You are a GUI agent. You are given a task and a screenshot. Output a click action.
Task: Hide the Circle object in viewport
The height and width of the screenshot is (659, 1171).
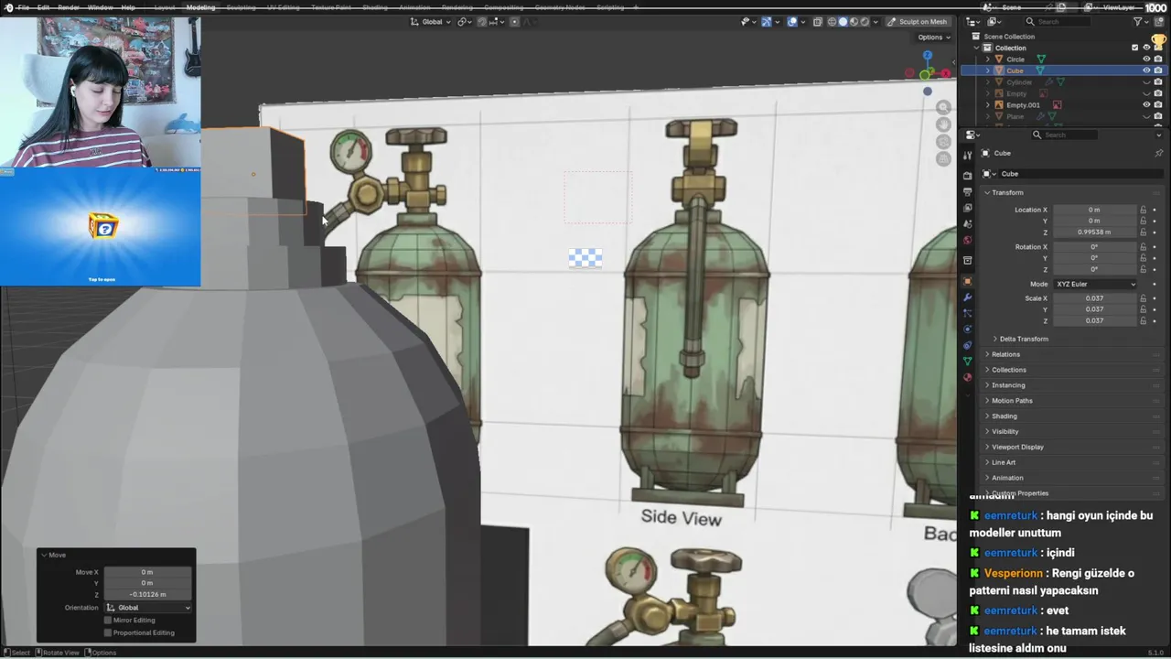1146,59
